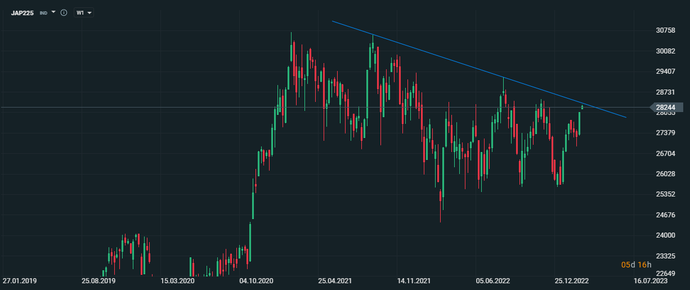Click the IND instrument type tag

43,12
